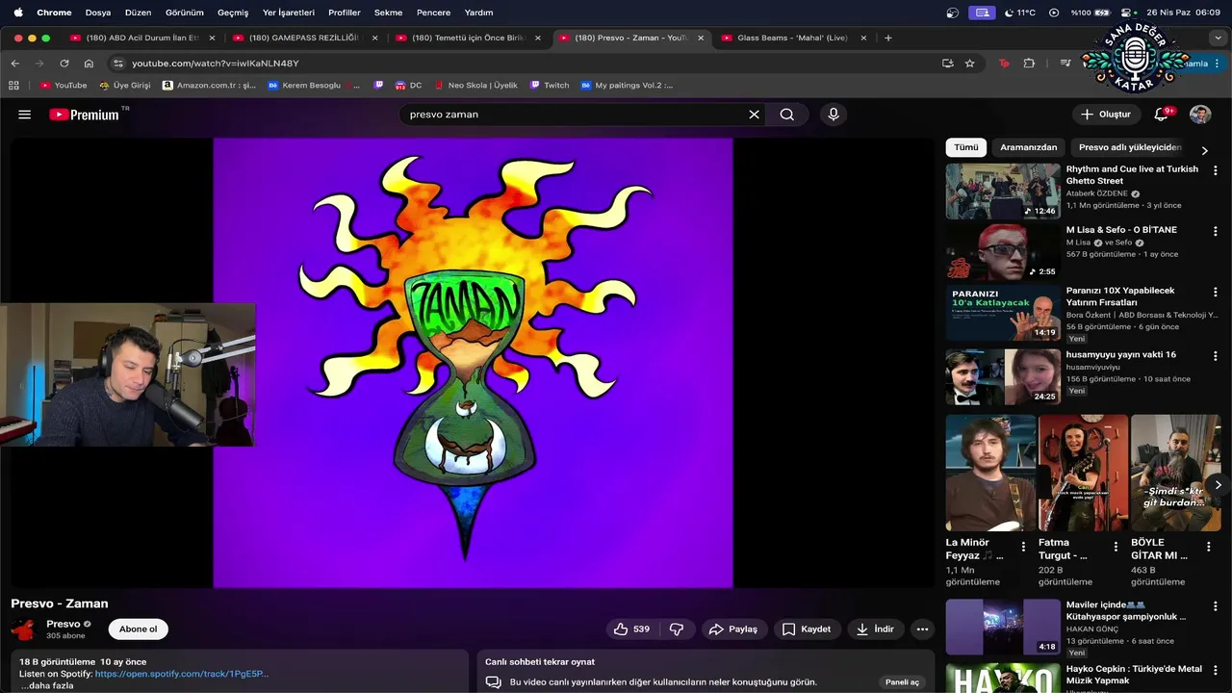Click the Chrome address bar URL
Image resolution: width=1232 pixels, height=693 pixels.
point(216,64)
